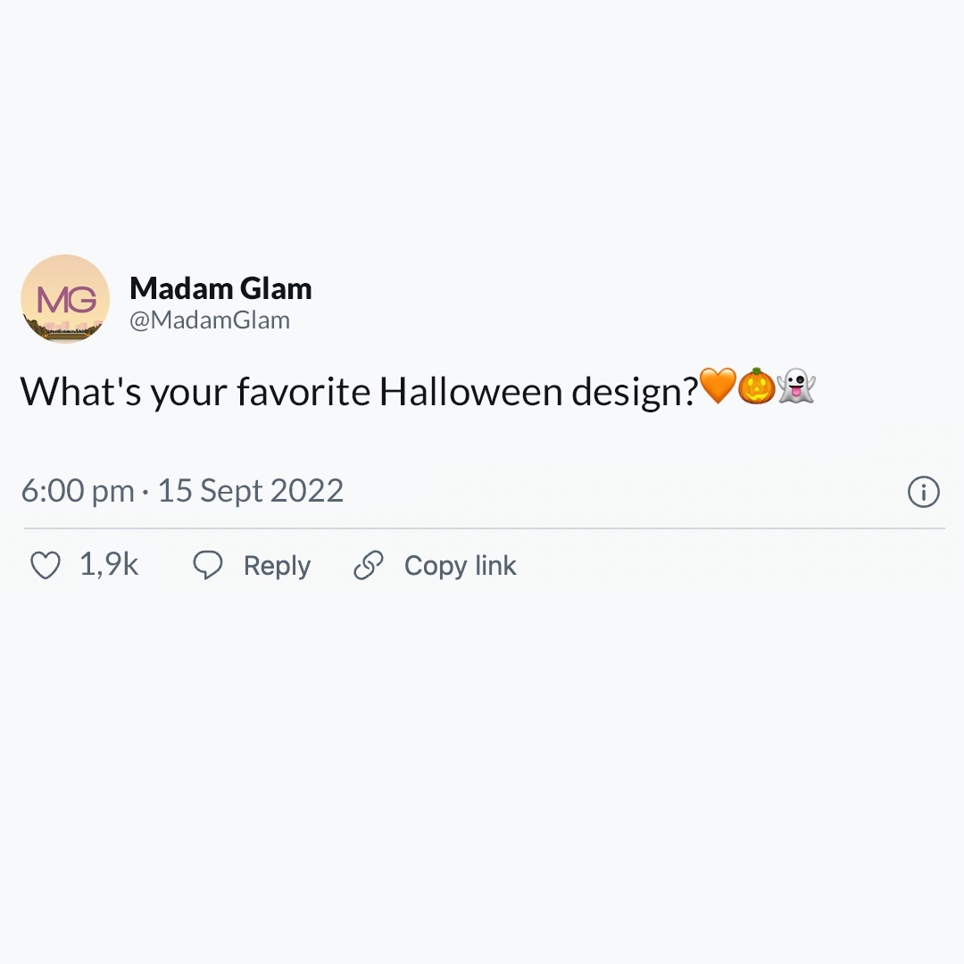Screen dimensions: 964x964
Task: Click the jack-o'-lantern pumpkin emoji
Action: [x=757, y=387]
